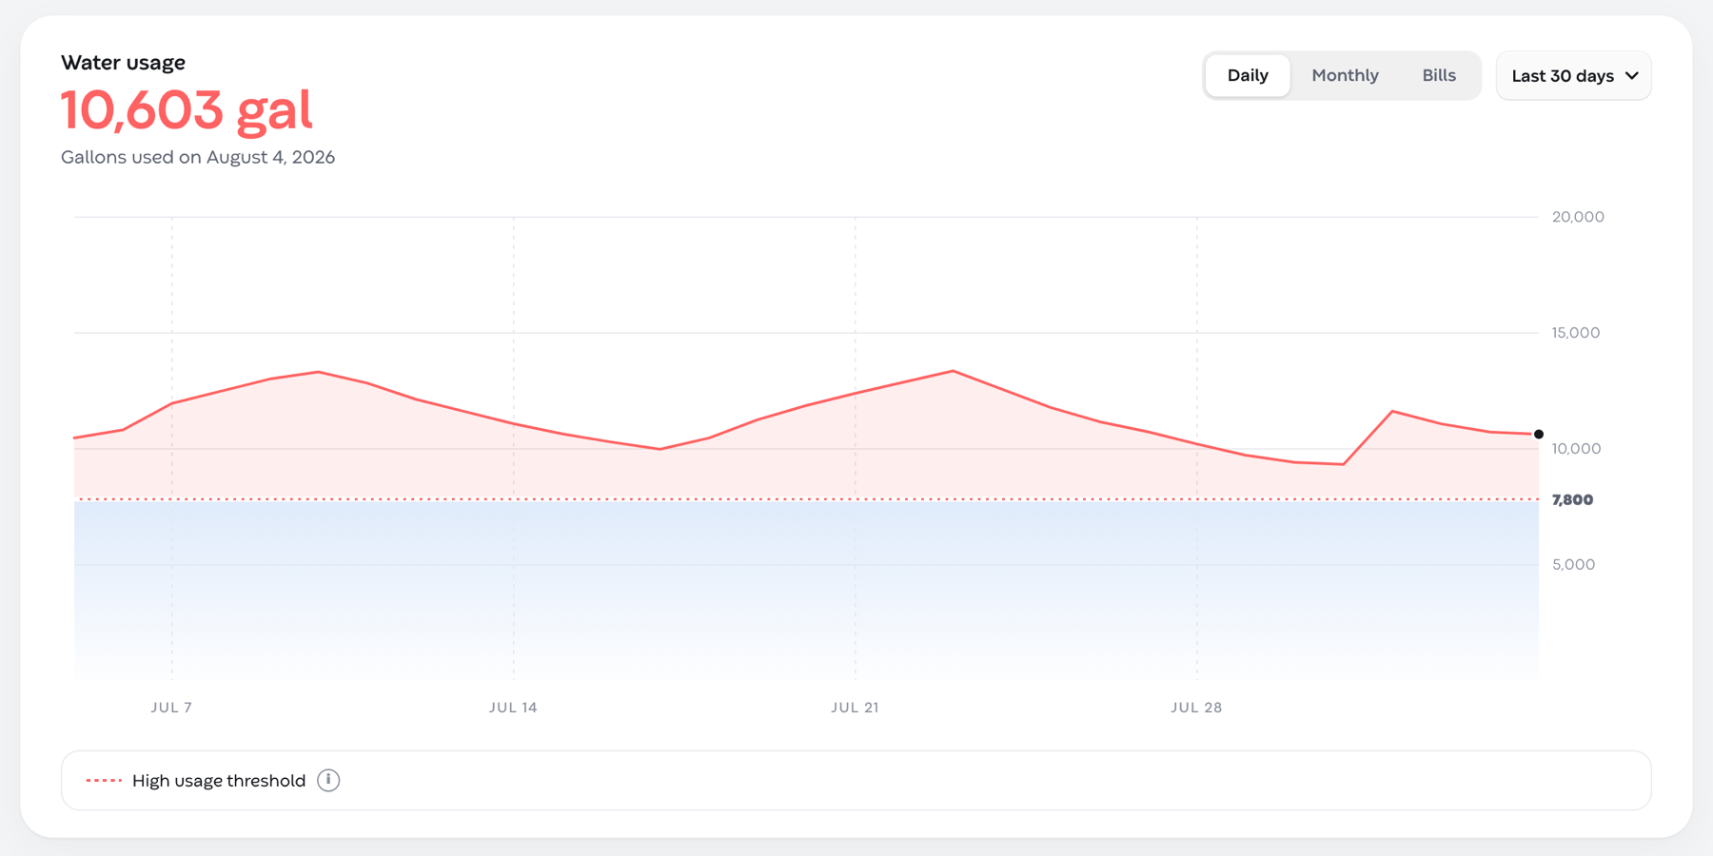Switch to the Daily view tab
The width and height of the screenshot is (1713, 856).
pyautogui.click(x=1248, y=75)
